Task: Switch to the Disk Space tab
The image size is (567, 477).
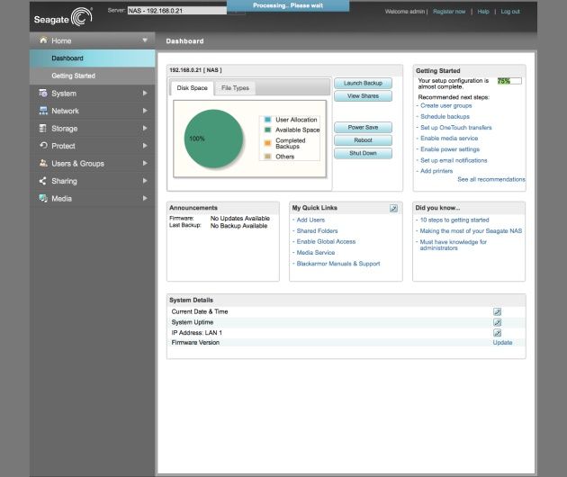Action: (192, 88)
